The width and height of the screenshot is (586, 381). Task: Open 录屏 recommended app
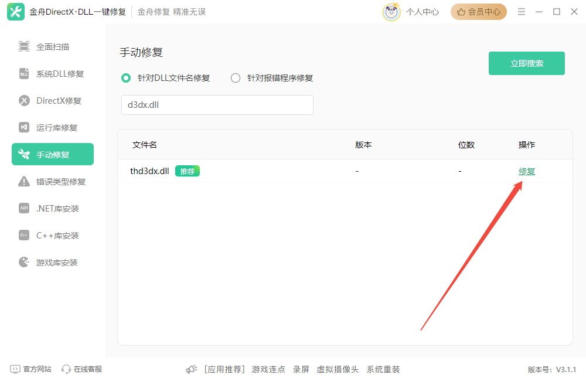(x=301, y=369)
